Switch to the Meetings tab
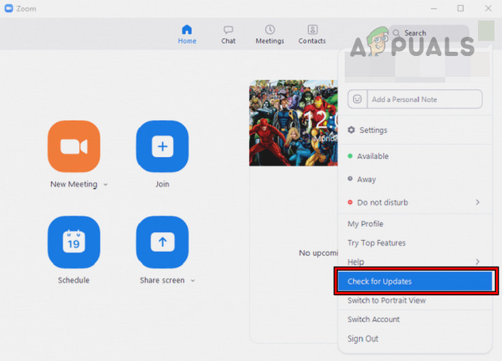 pos(270,35)
